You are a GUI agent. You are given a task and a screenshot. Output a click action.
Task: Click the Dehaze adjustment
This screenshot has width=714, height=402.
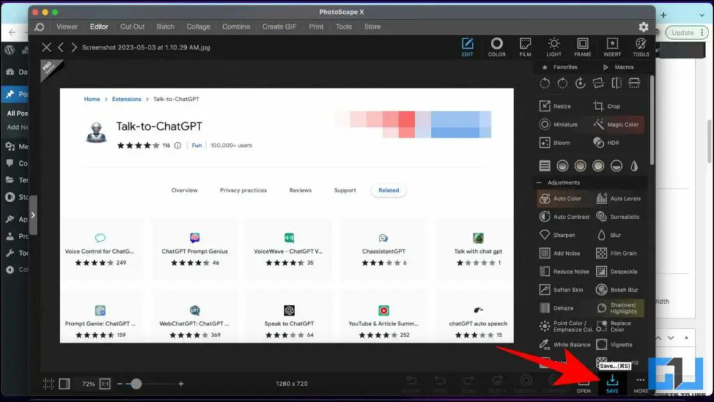tap(556, 308)
